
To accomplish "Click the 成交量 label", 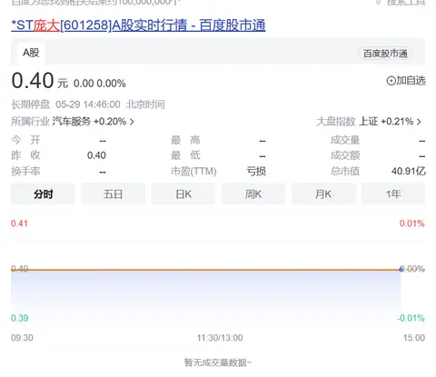I will click(x=345, y=140).
